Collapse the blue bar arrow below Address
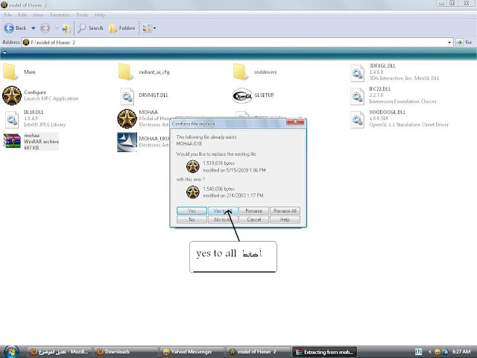 [4, 53]
